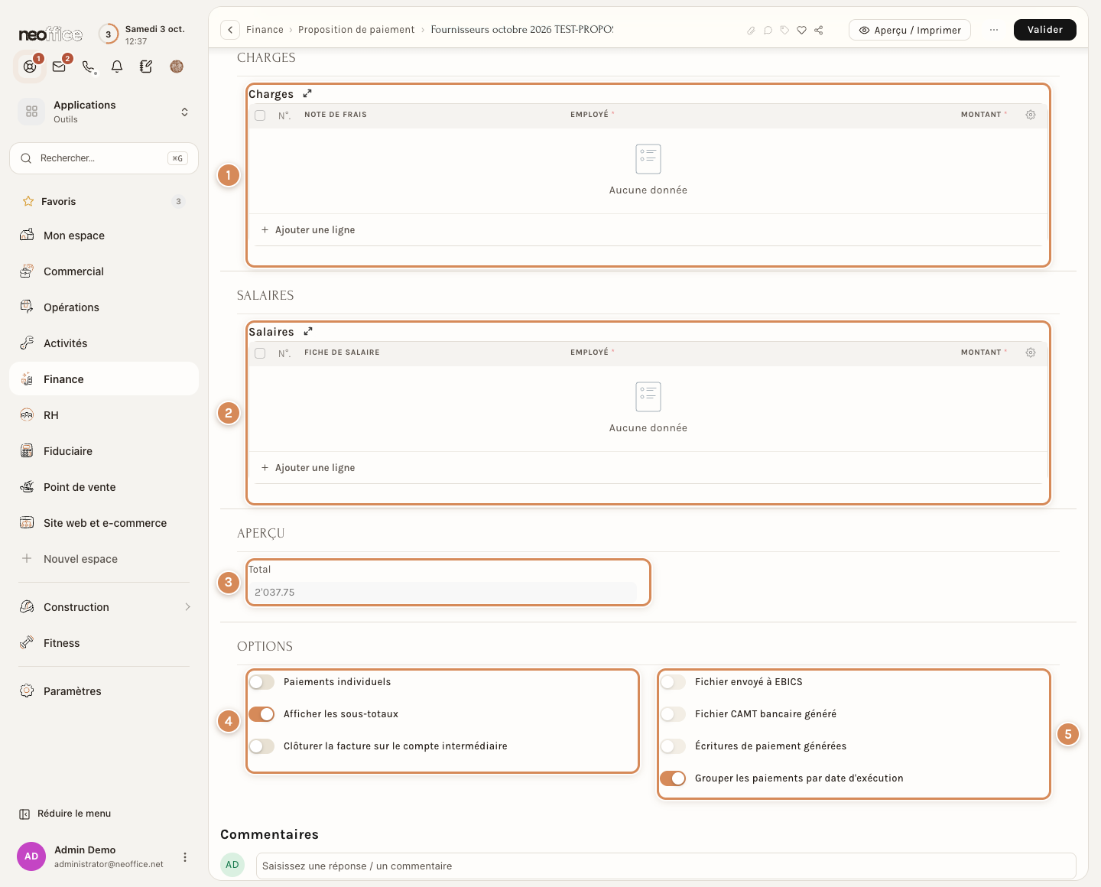
Task: Open notifications bell icon
Action: pyautogui.click(x=117, y=67)
